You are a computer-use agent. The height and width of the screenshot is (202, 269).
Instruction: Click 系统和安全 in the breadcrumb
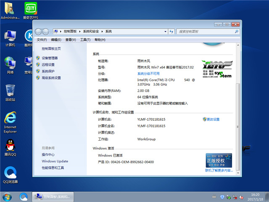(91, 32)
